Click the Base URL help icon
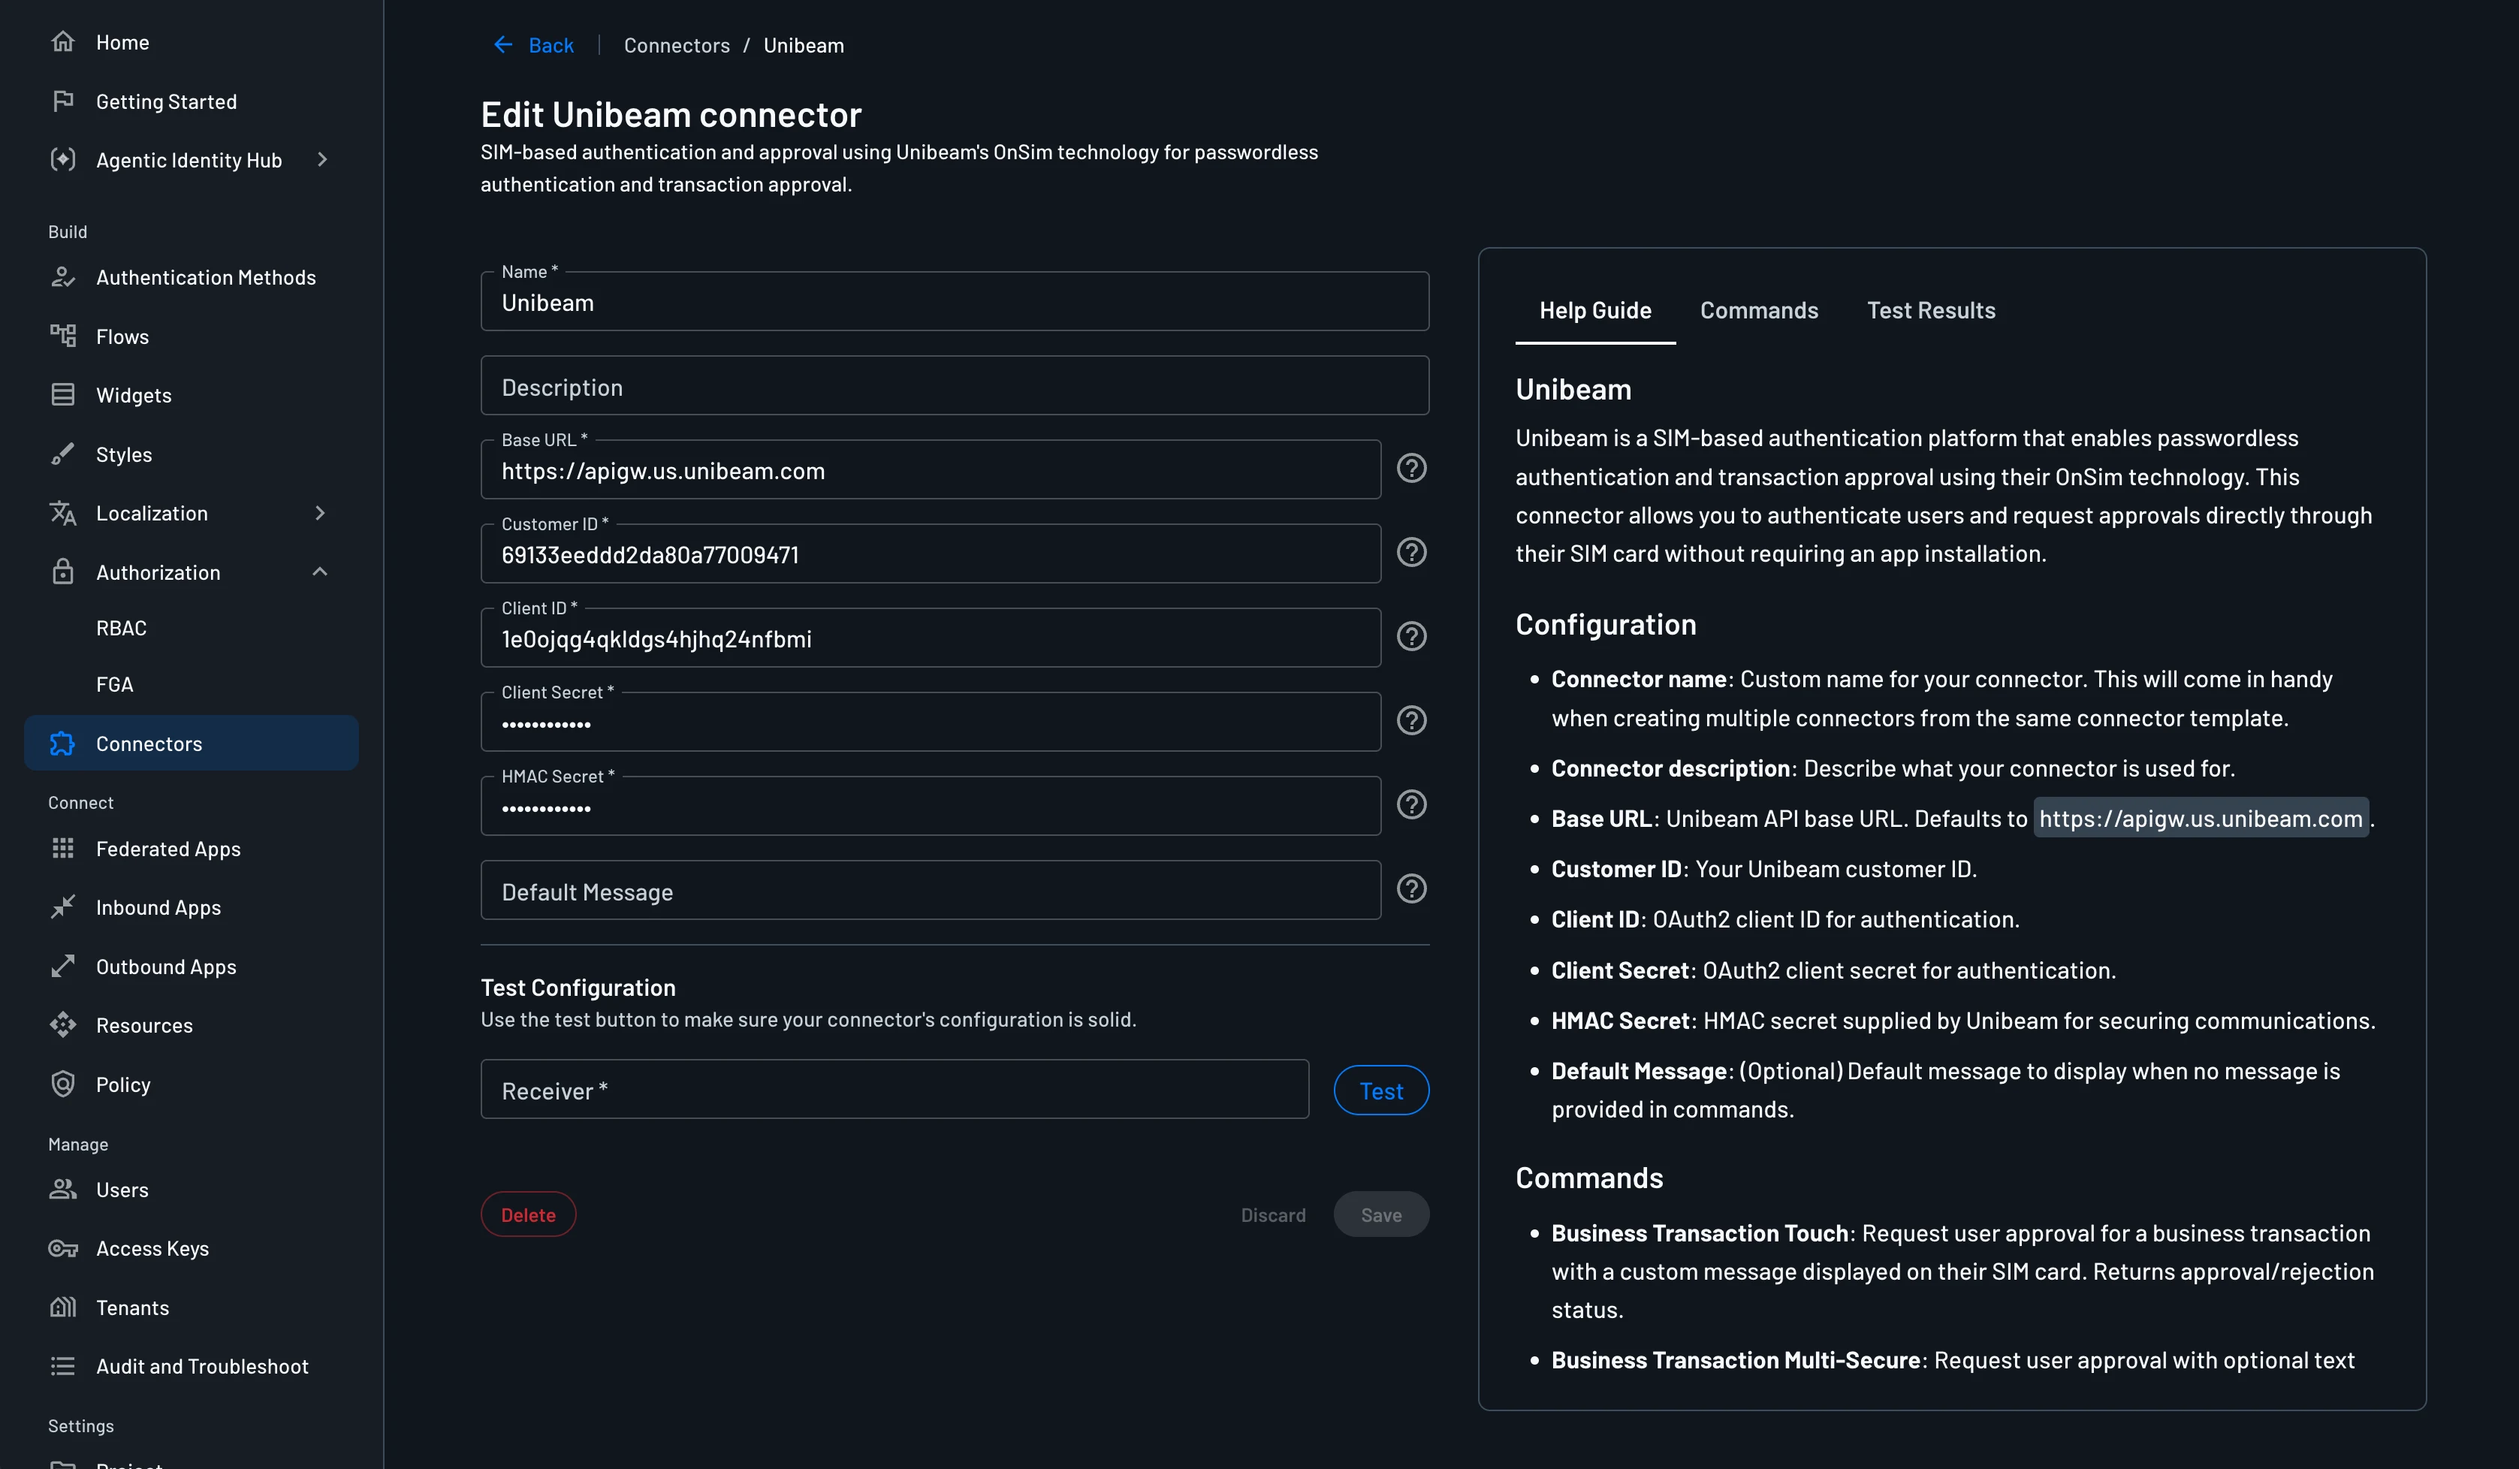Viewport: 2519px width, 1469px height. (x=1410, y=468)
